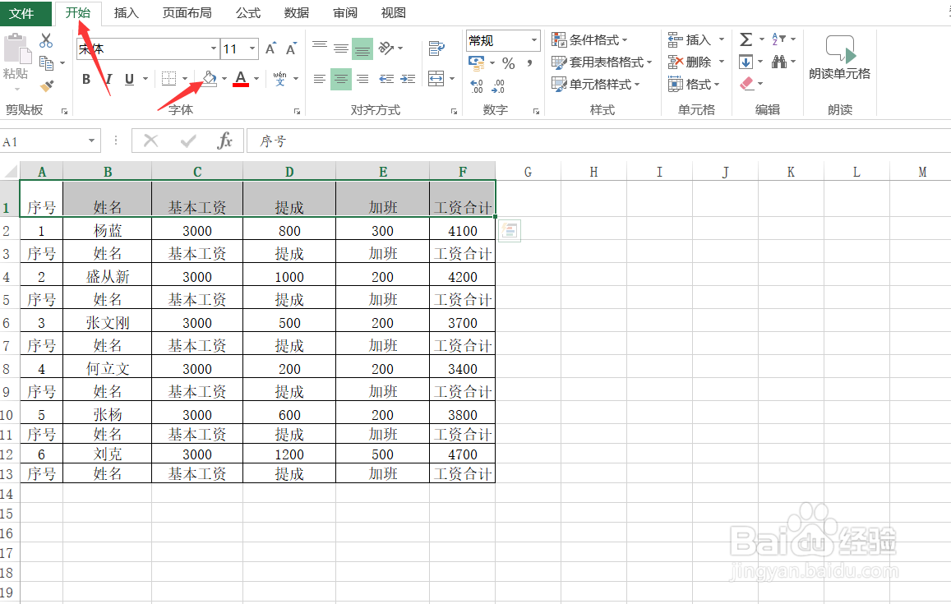Select the fill color paint bucket icon
Viewport: 951px width, 604px height.
tap(210, 79)
